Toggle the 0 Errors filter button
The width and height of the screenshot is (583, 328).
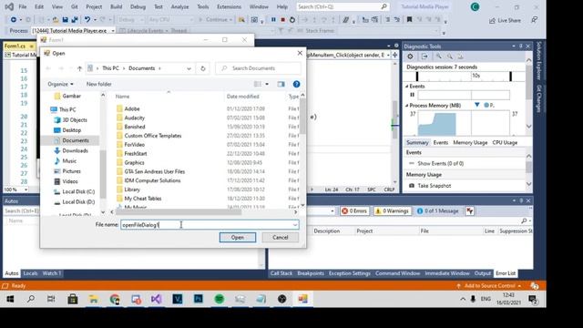354,210
